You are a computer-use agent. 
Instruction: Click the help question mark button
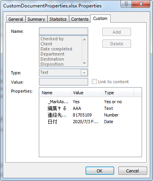(x=126, y=4)
